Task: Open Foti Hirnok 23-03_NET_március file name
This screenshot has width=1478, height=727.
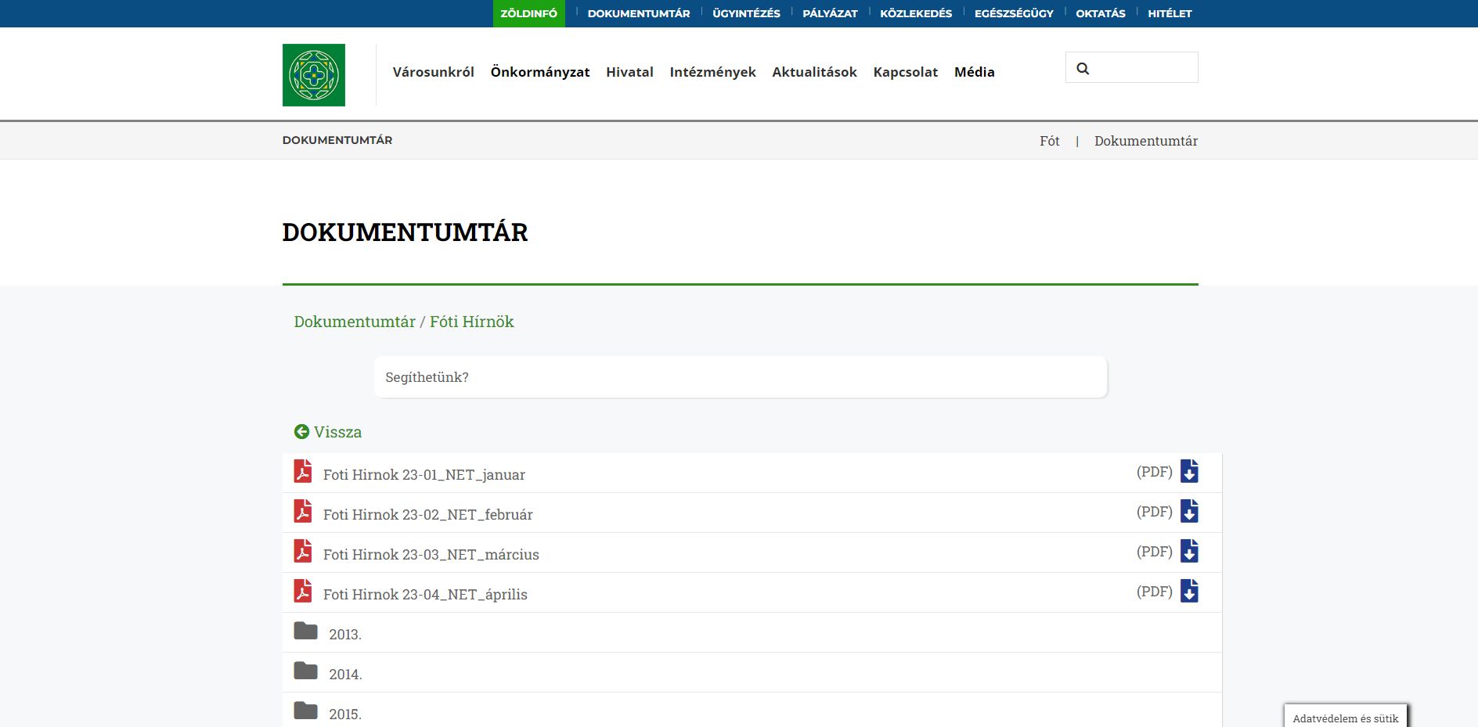Action: (x=431, y=555)
